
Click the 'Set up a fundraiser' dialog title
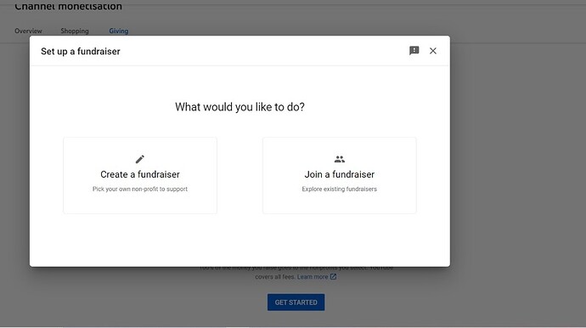[81, 51]
